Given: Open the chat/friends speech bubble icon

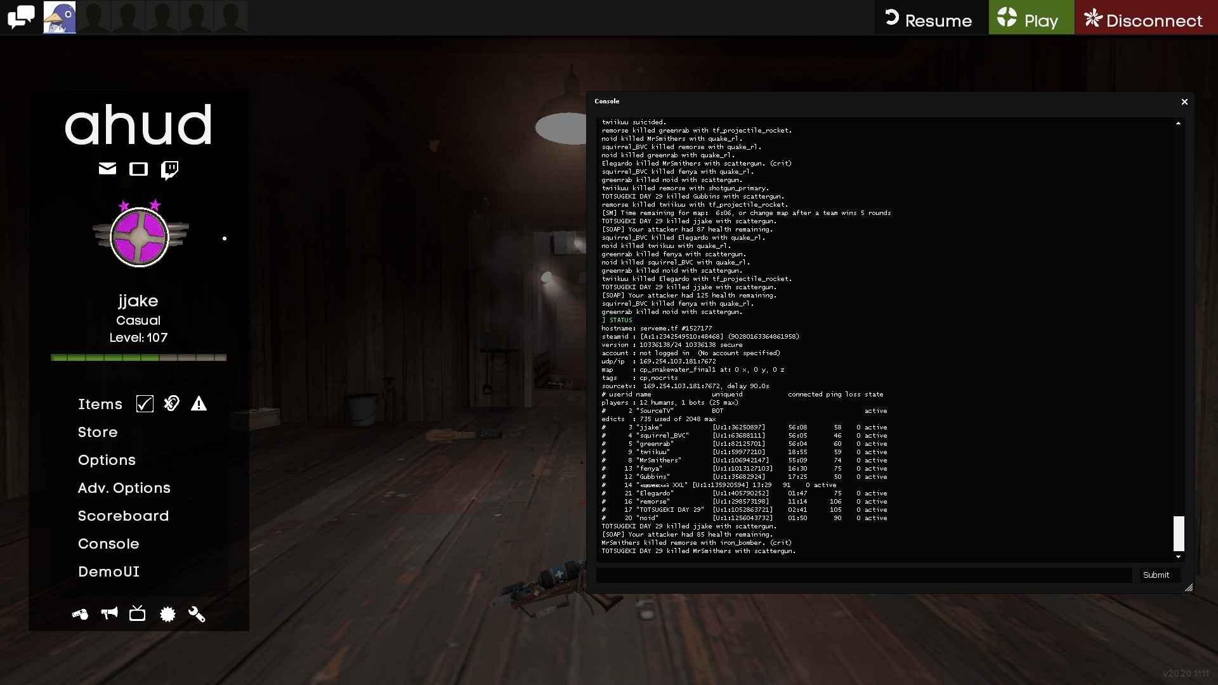Looking at the screenshot, I should pos(21,17).
